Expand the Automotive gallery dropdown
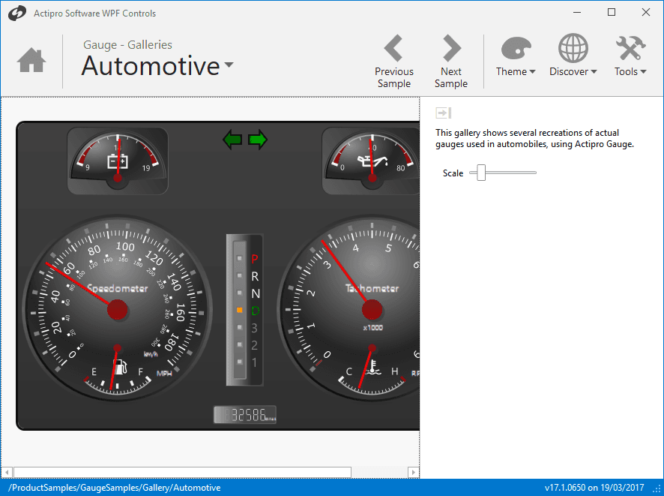This screenshot has height=496, width=664. click(229, 65)
